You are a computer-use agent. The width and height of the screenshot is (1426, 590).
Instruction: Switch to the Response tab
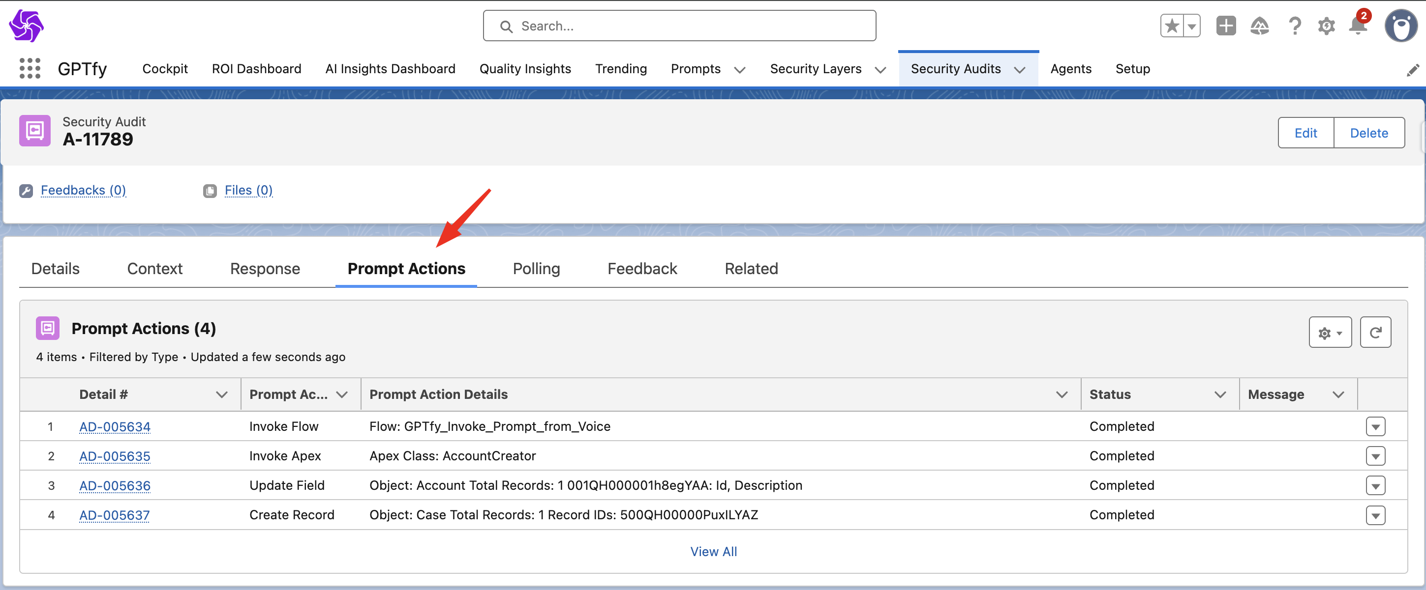[x=265, y=269]
